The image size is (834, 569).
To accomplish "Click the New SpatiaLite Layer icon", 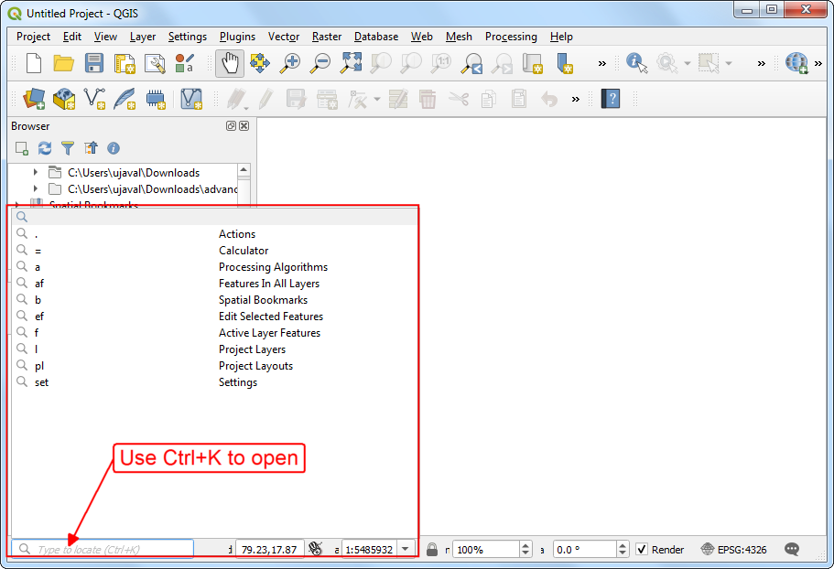I will 125,100.
